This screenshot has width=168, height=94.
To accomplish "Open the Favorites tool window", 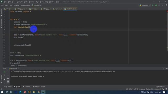I will point(1,79).
